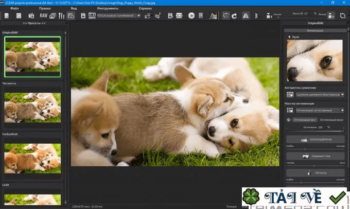350x209 pixels.
Task: Click the printer icon in the toolbar
Action: [179, 15]
